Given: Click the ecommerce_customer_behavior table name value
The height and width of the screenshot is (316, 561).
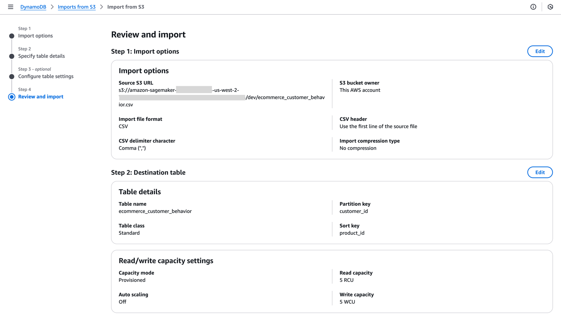Looking at the screenshot, I should [155, 211].
